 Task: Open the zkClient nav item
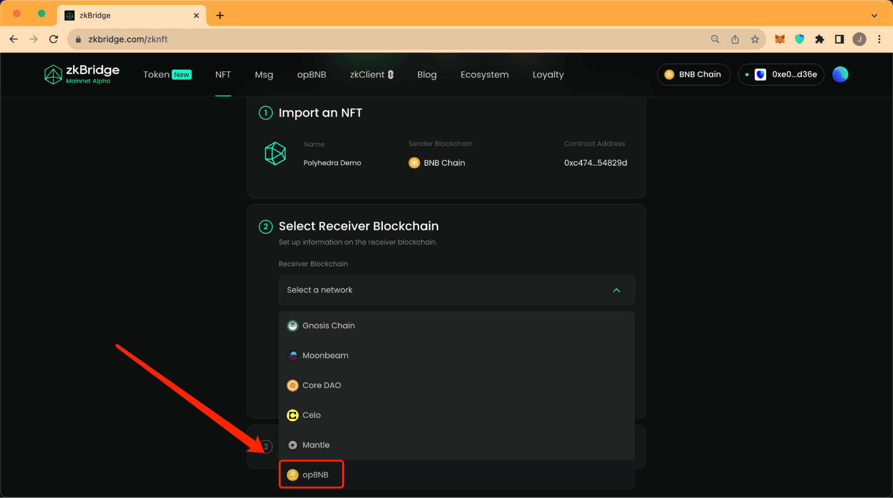tap(372, 75)
